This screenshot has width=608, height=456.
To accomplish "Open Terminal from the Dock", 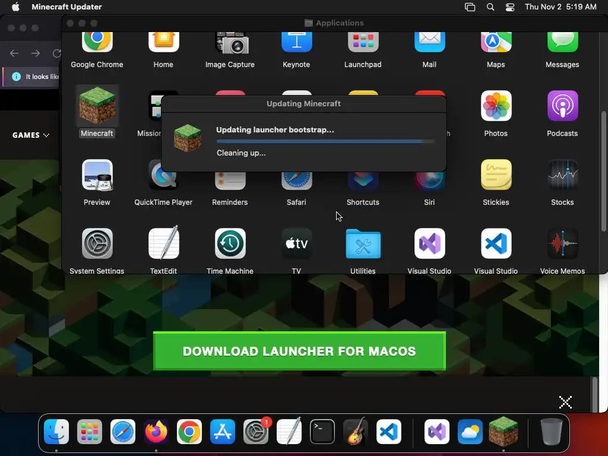I will [x=322, y=432].
